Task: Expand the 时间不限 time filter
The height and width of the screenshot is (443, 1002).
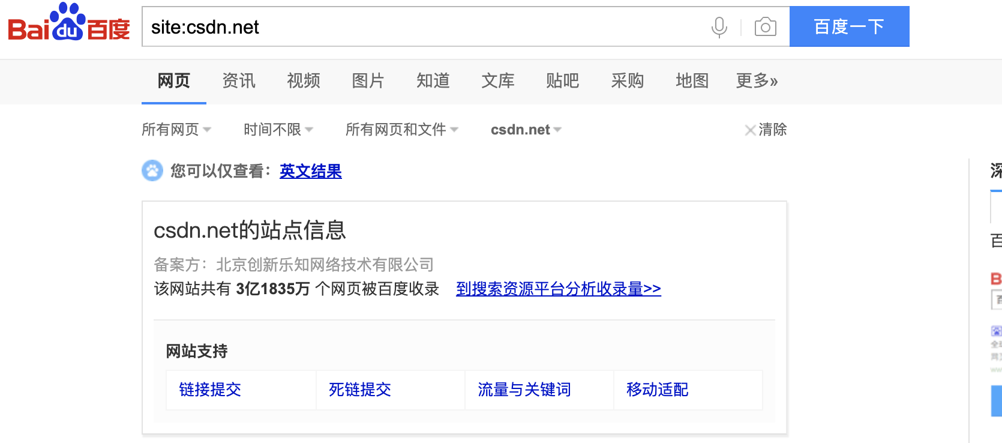Action: pyautogui.click(x=278, y=130)
